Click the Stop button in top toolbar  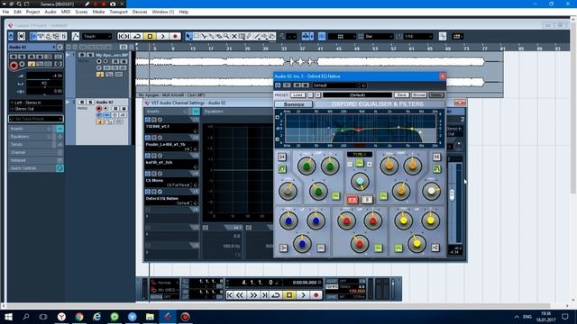click(x=150, y=36)
